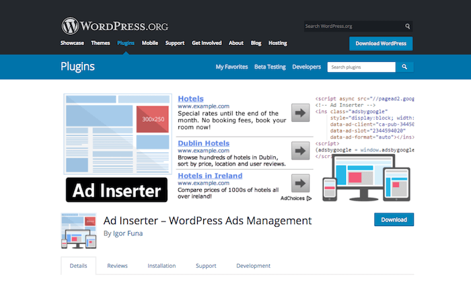Click the Ad Inserter plugin icon thumbnail
This screenshot has width=471, height=288.
click(x=79, y=231)
